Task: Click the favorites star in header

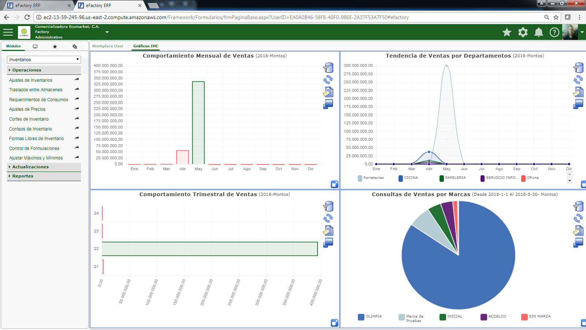Action: 507,32
